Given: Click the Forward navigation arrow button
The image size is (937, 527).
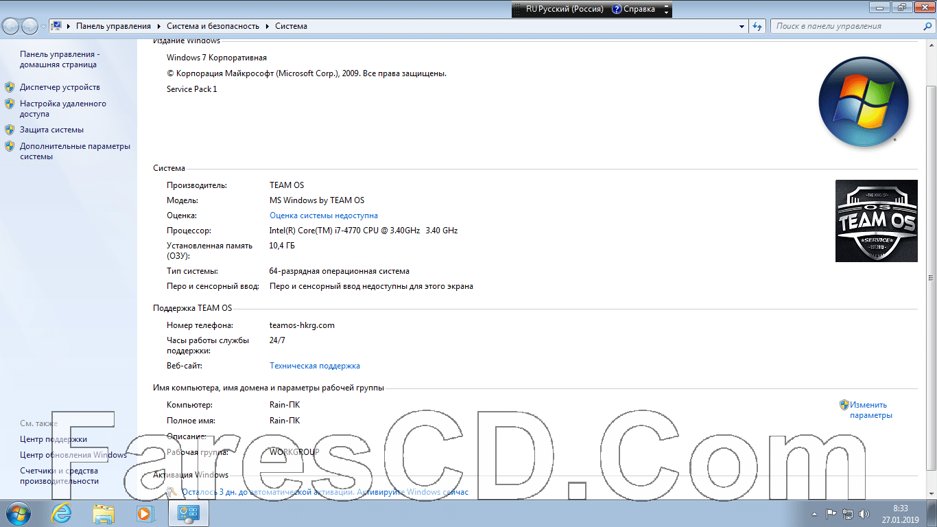Looking at the screenshot, I should pos(29,26).
